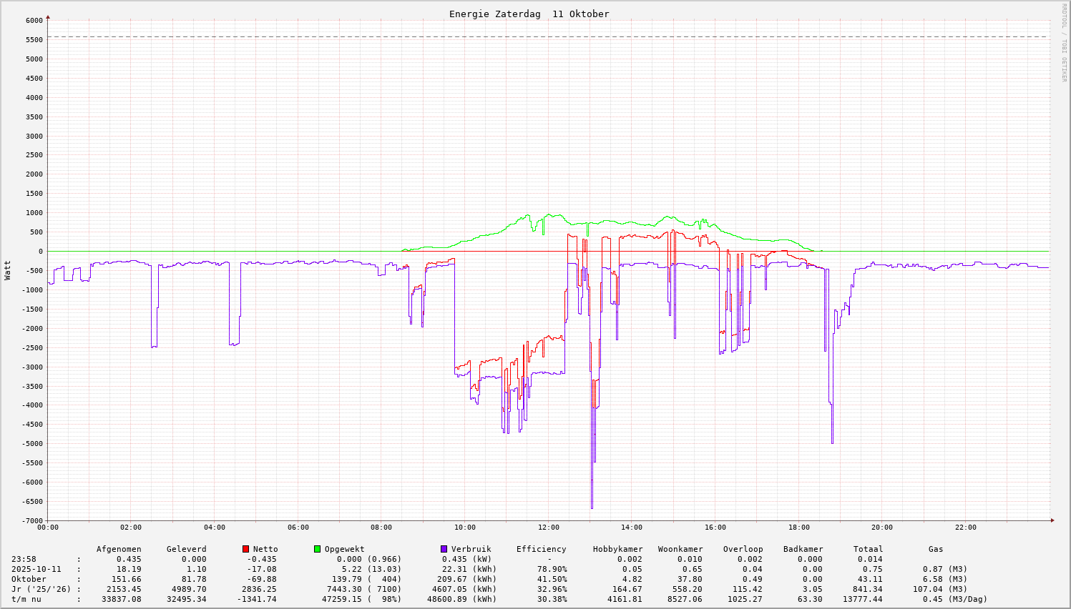Click the Geleverd column header
The image size is (1071, 609).
(x=186, y=549)
